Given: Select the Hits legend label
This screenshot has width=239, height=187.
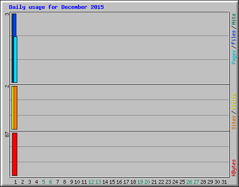Looking at the screenshot, I should pyautogui.click(x=234, y=19).
